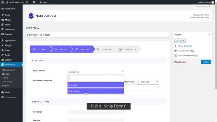Click the NotificationX logo
This screenshot has width=217, height=122.
(42, 16)
